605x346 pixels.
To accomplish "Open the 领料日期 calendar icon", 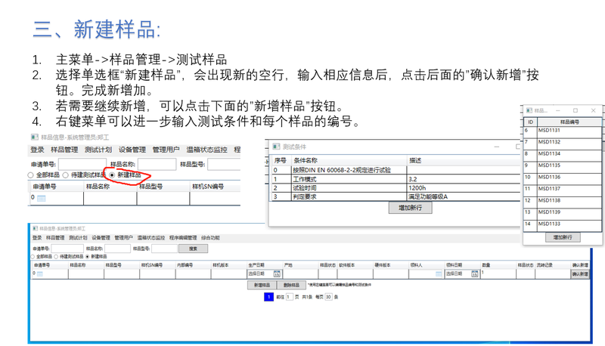I will [475, 274].
